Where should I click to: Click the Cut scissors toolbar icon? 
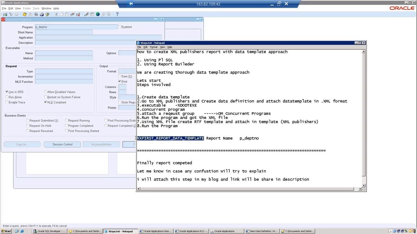point(56,14)
